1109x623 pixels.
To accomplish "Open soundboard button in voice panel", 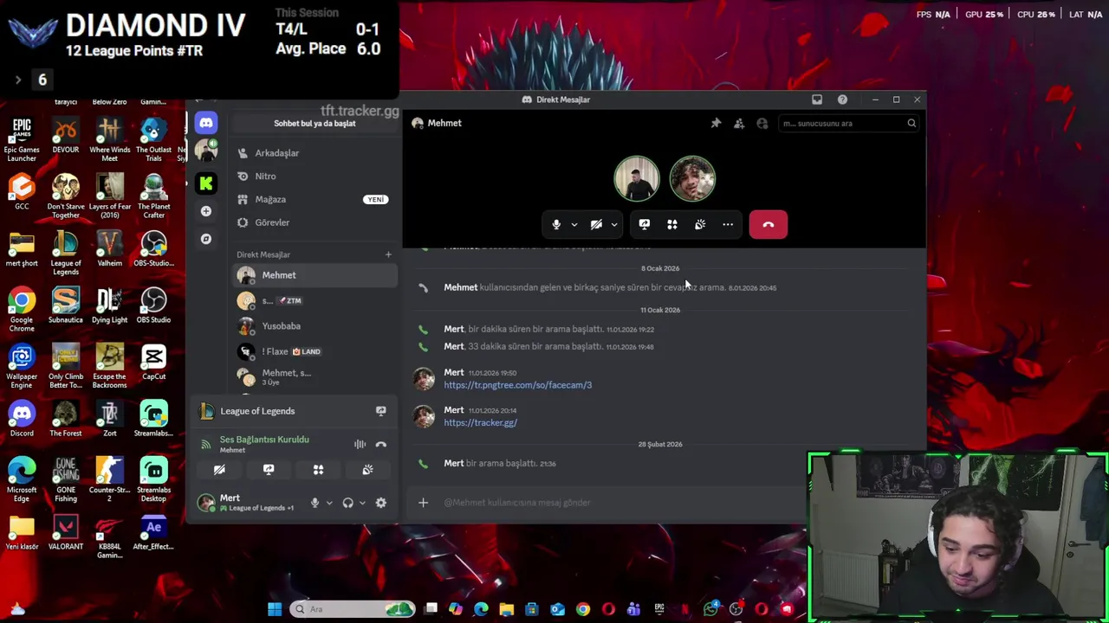I will click(x=367, y=470).
